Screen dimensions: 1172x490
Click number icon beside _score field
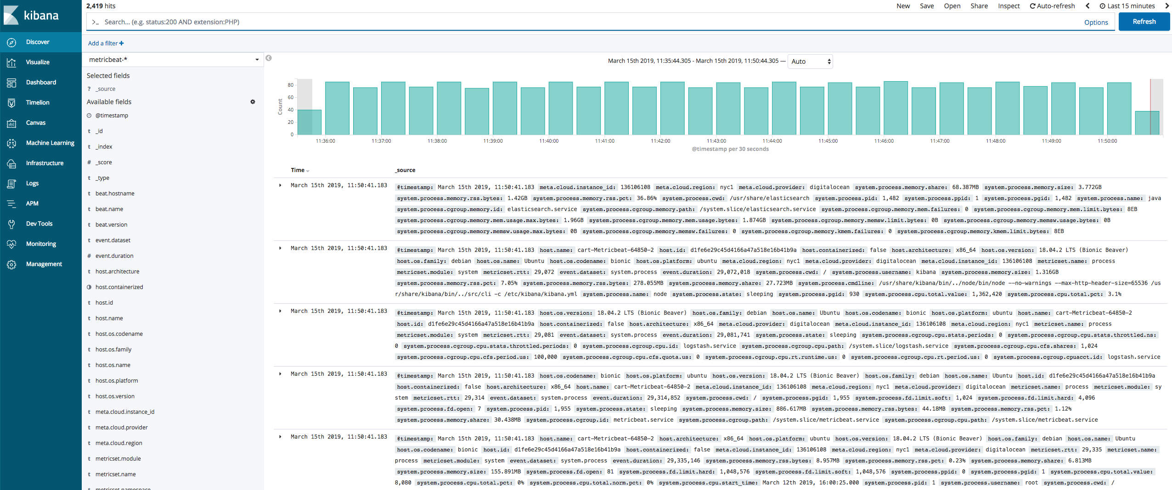point(89,162)
